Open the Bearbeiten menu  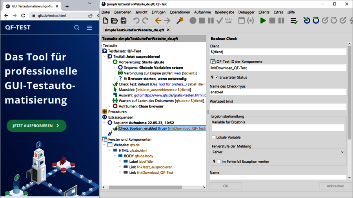click(x=123, y=12)
